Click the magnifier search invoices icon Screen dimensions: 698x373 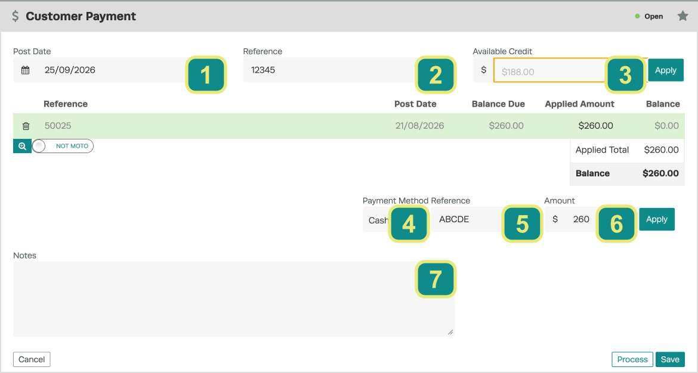[22, 146]
